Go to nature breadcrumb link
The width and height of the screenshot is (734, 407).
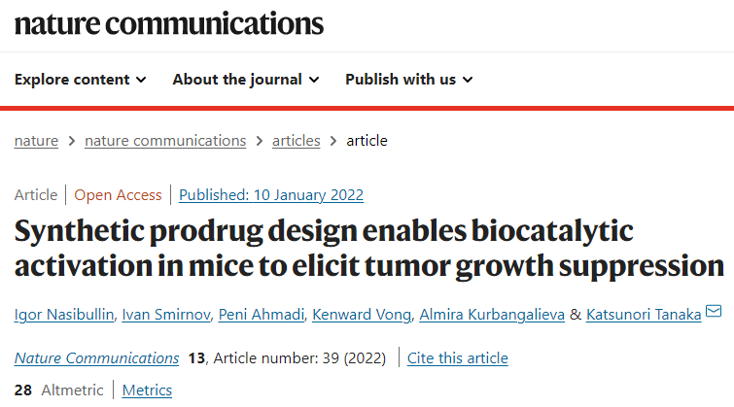click(37, 141)
